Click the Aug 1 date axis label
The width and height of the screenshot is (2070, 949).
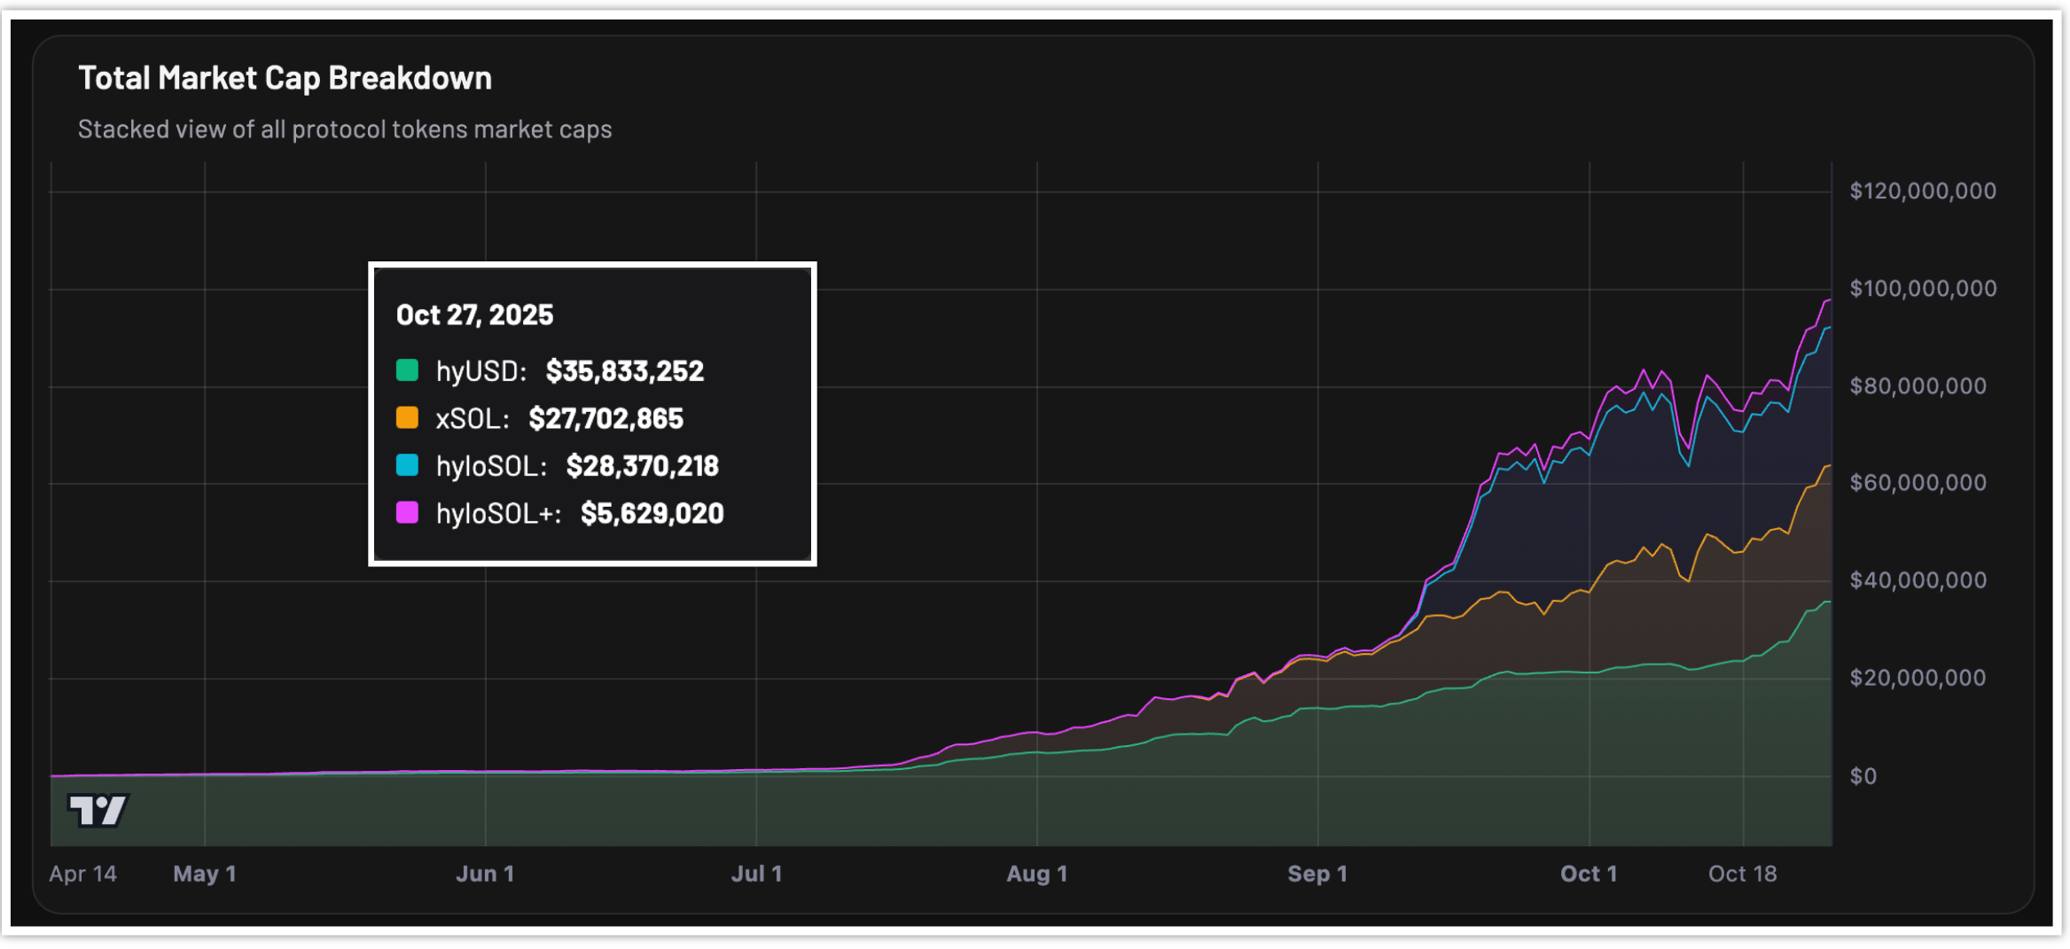pyautogui.click(x=1036, y=874)
